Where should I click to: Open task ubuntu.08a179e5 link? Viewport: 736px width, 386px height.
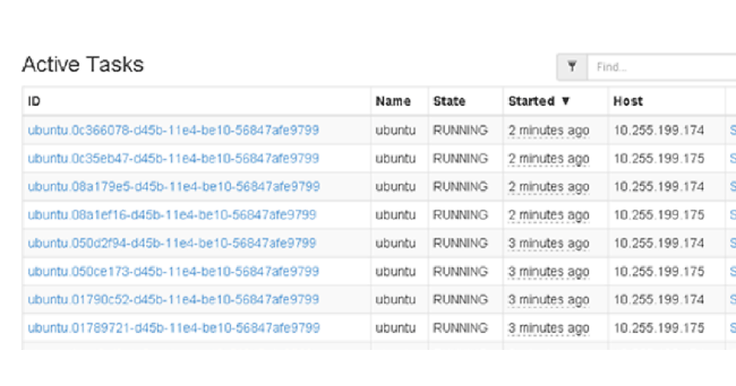pos(174,186)
